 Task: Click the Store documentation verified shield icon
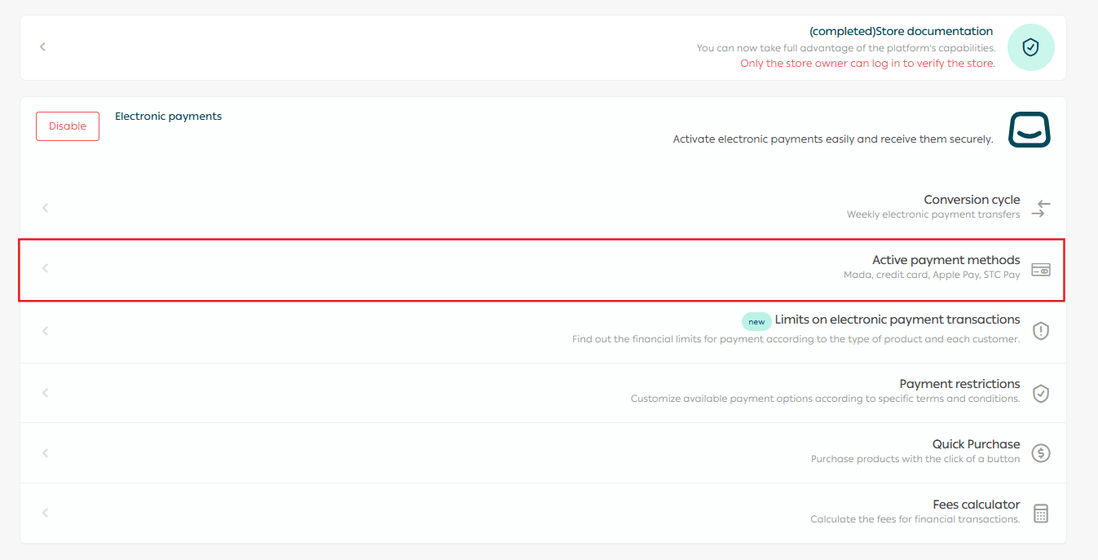tap(1030, 47)
